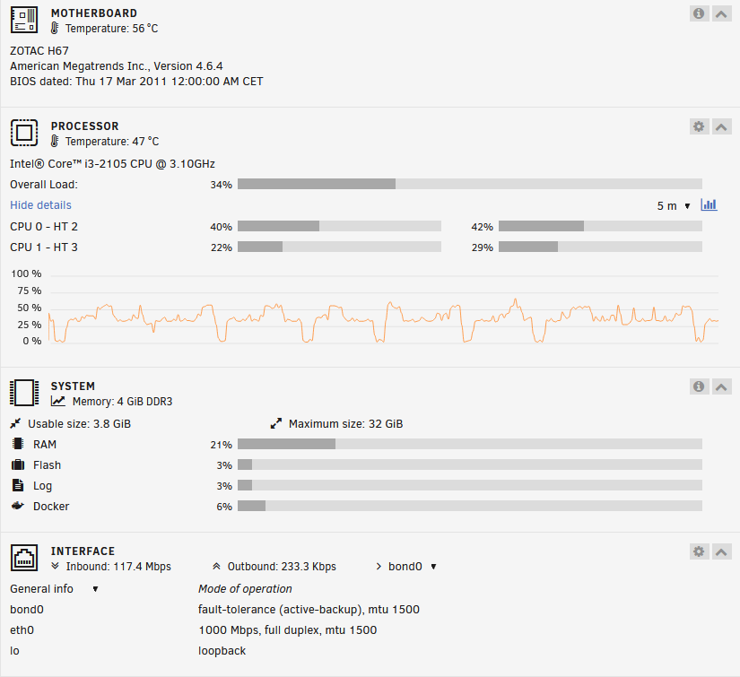This screenshot has height=677, width=740.
Task: Toggle the CPU chart graph icon
Action: 710,205
